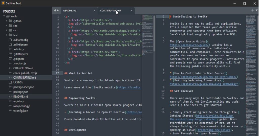Click the package.json file icon

[10, 92]
